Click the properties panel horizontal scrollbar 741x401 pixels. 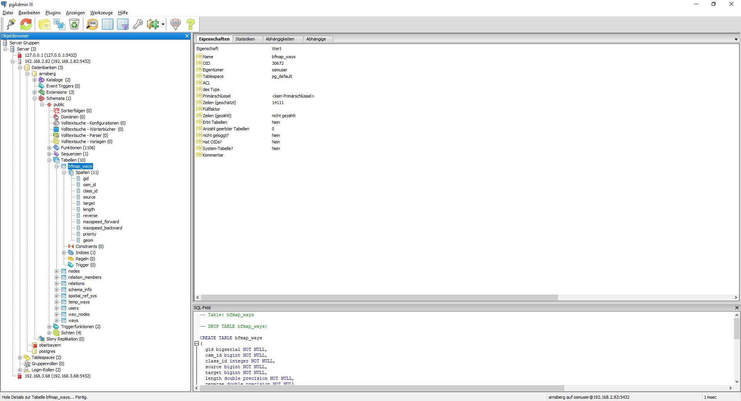tap(380, 298)
